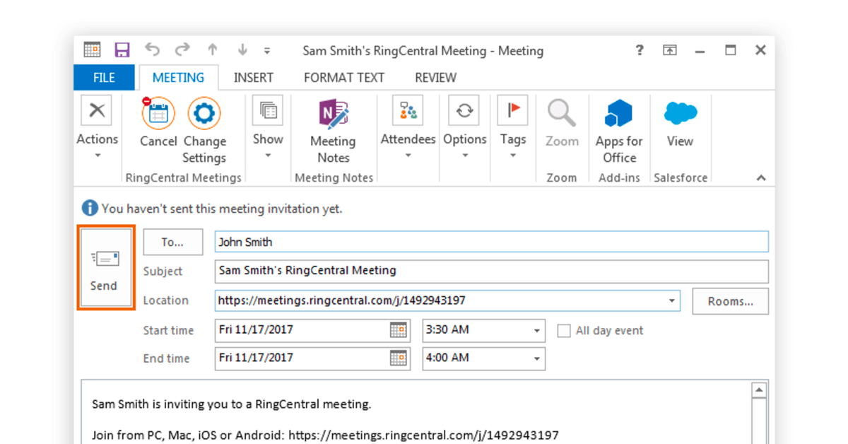
Task: Open the Help question mark
Action: point(639,50)
